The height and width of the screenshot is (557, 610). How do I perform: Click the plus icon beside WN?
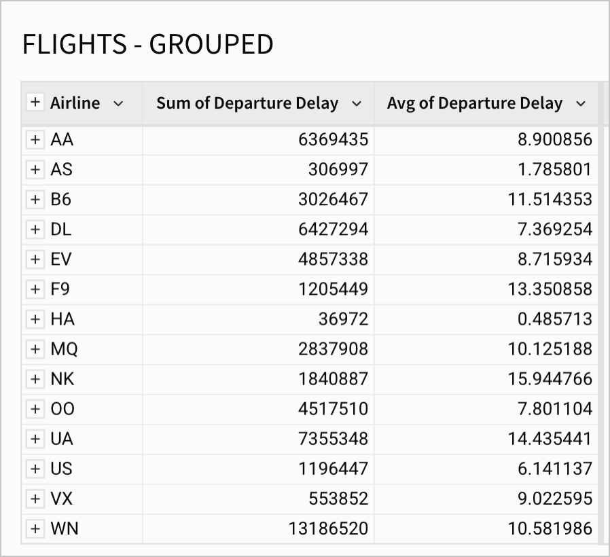(x=35, y=528)
